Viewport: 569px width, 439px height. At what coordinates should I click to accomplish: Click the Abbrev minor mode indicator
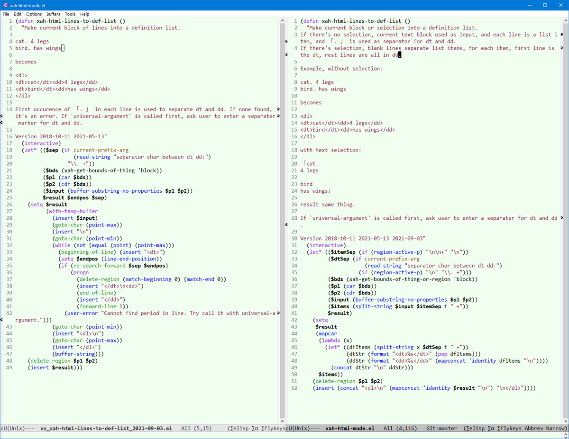[534, 429]
